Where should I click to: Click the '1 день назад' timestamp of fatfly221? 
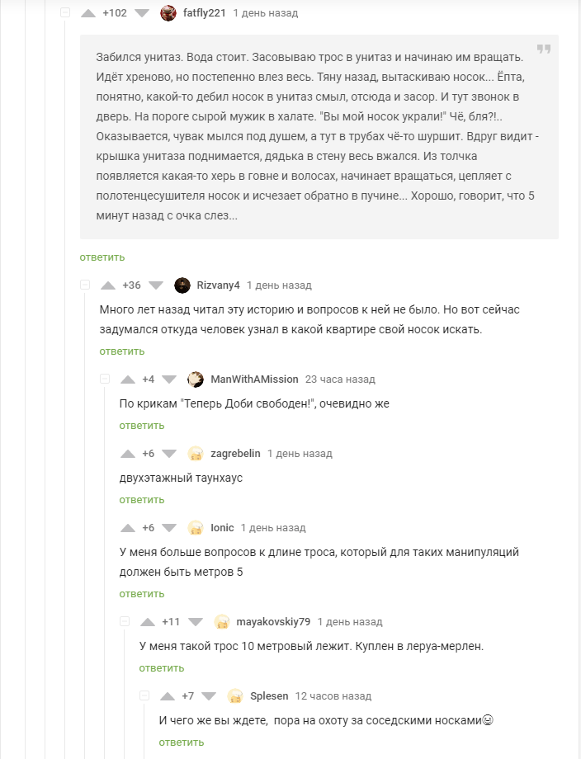(x=266, y=13)
